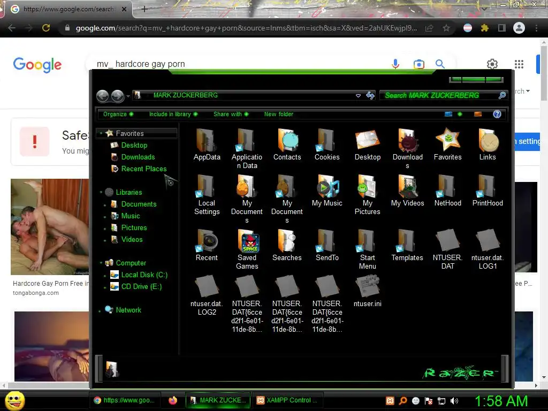
Task: Open the Share with dropdown
Action: pos(231,114)
